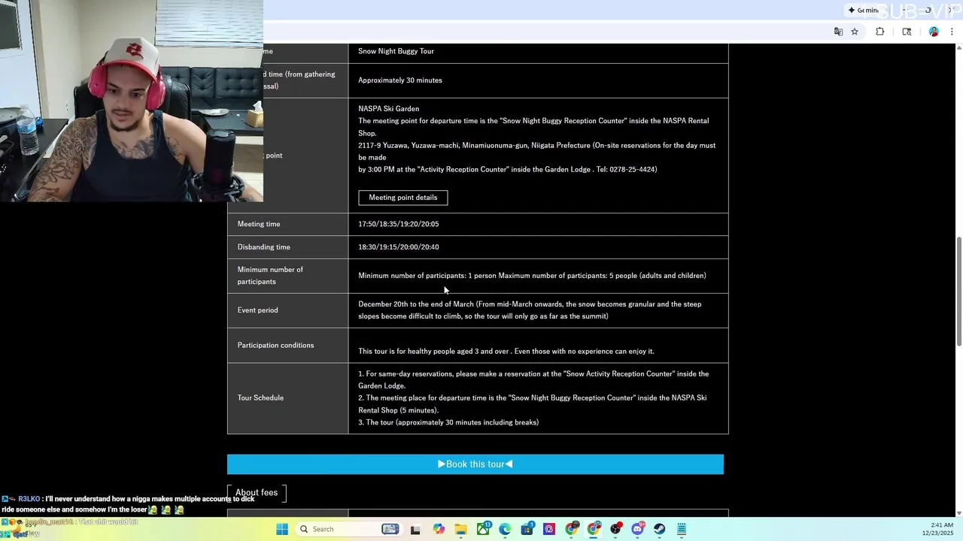Launch Copilot from the taskbar
Viewport: 963px width, 541px height.
point(439,529)
